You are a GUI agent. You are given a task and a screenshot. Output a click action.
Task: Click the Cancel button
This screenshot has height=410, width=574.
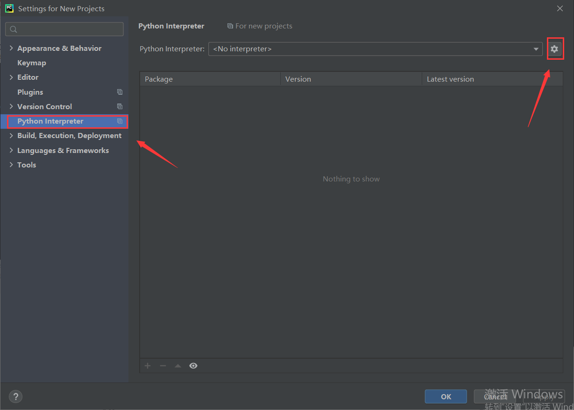tap(496, 396)
